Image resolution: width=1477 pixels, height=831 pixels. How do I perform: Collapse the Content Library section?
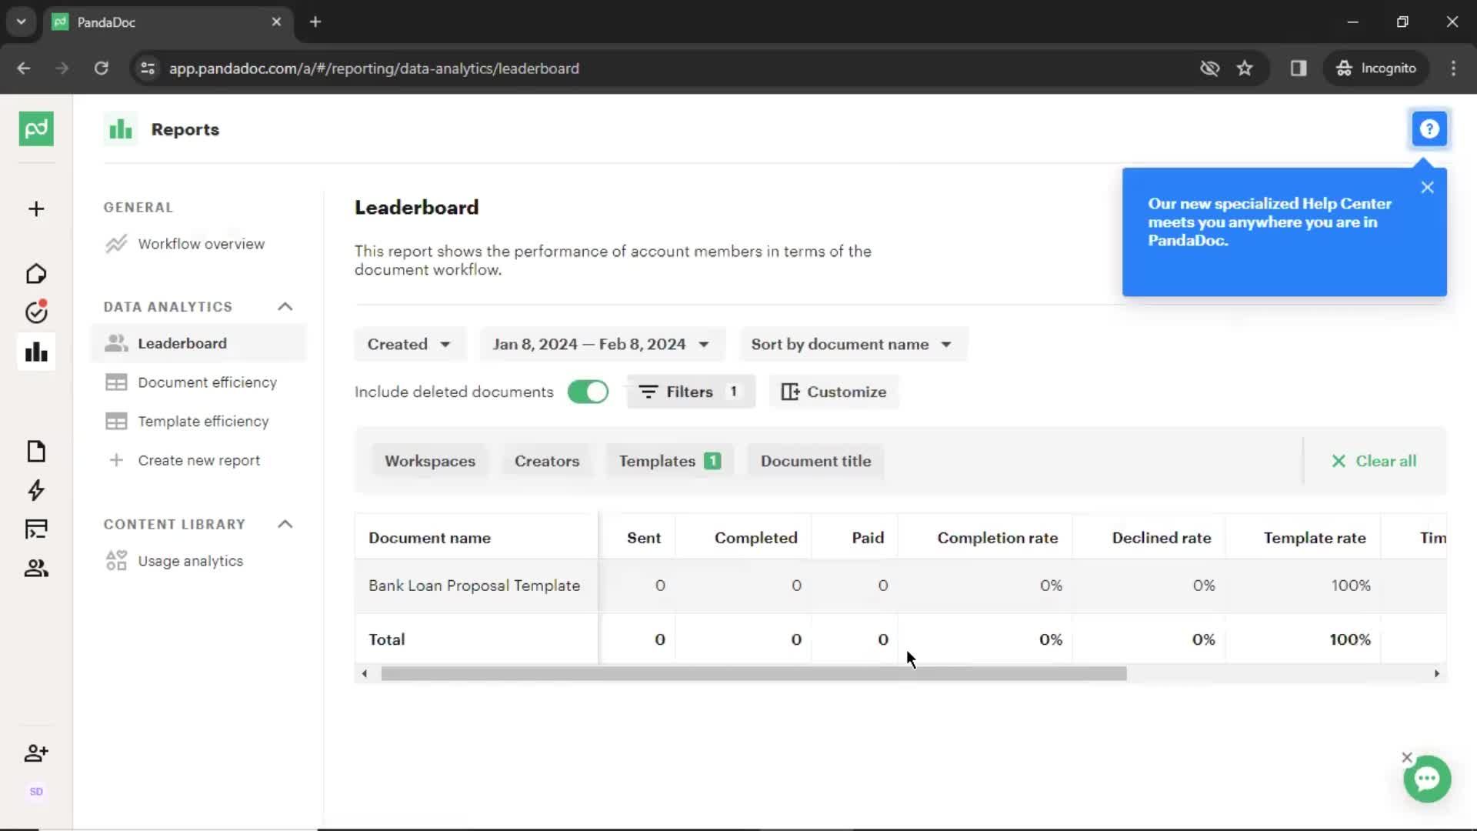[285, 523]
